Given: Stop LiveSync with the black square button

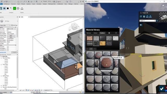Looking at the screenshot, I should point(8,8).
